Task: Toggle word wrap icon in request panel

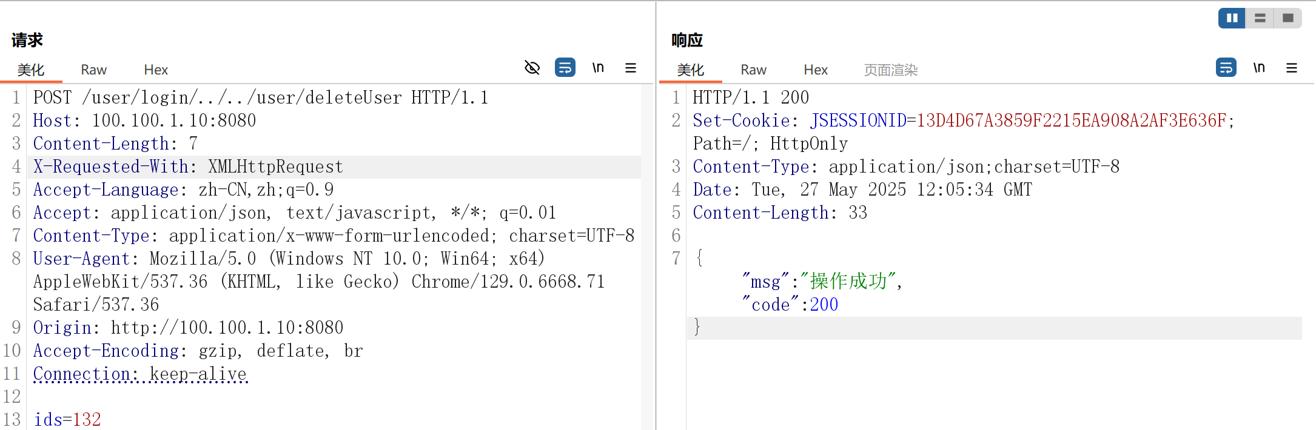Action: 565,67
